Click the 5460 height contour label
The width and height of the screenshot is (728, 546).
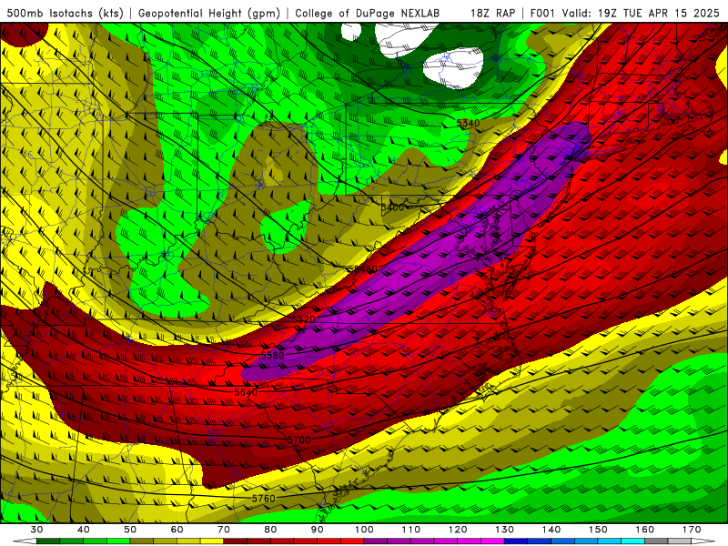click(366, 268)
